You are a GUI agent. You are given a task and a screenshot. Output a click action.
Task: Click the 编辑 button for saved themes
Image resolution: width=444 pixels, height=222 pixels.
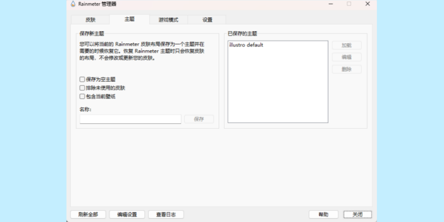(x=347, y=57)
